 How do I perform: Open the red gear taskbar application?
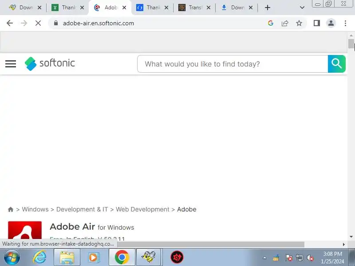[177, 258]
